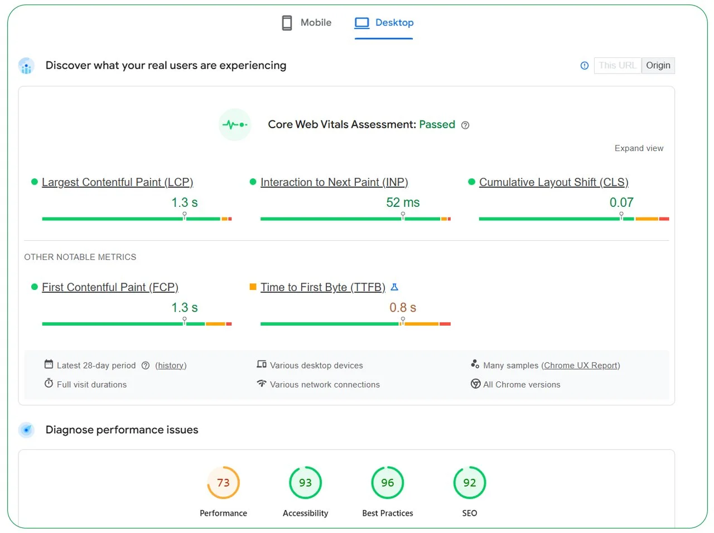The height and width of the screenshot is (533, 714).
Task: Click the SEO label
Action: click(470, 513)
